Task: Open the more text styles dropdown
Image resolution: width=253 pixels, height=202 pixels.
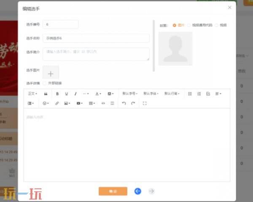Action: [x=86, y=94]
